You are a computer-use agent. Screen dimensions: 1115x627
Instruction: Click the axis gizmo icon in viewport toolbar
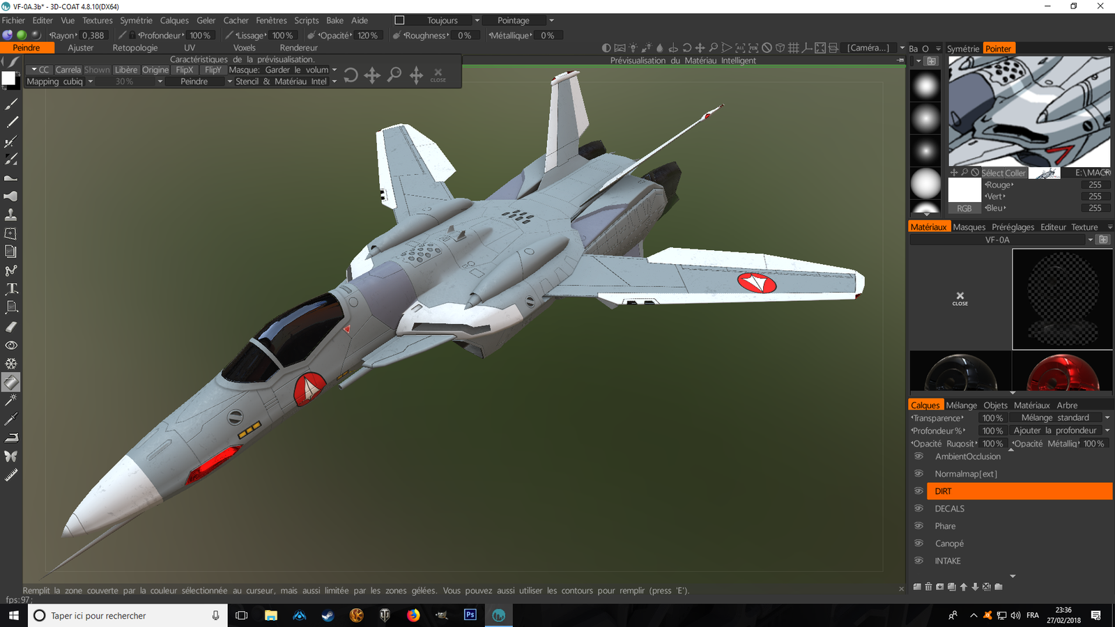(x=807, y=48)
